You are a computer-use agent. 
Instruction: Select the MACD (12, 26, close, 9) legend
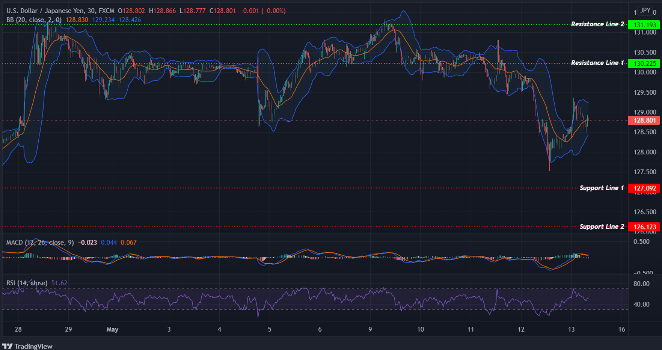tap(39, 243)
